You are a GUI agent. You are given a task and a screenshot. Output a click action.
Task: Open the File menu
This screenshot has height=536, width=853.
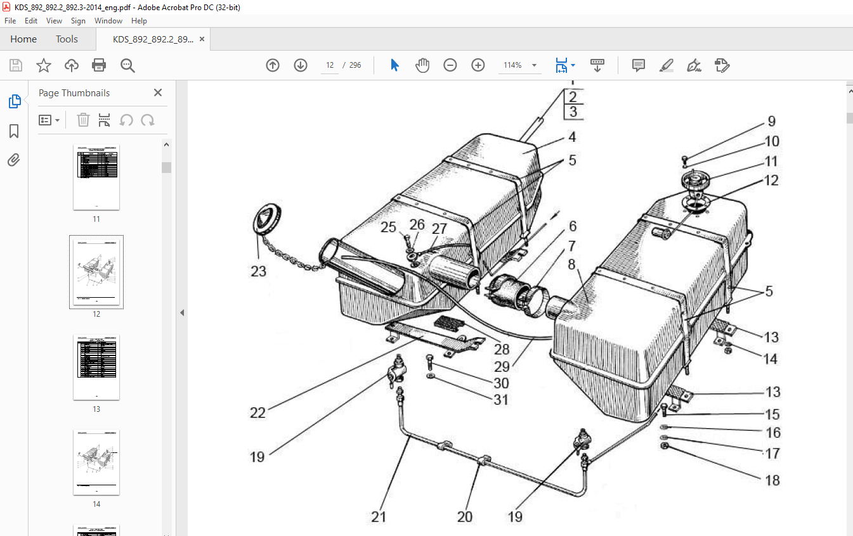(10, 21)
